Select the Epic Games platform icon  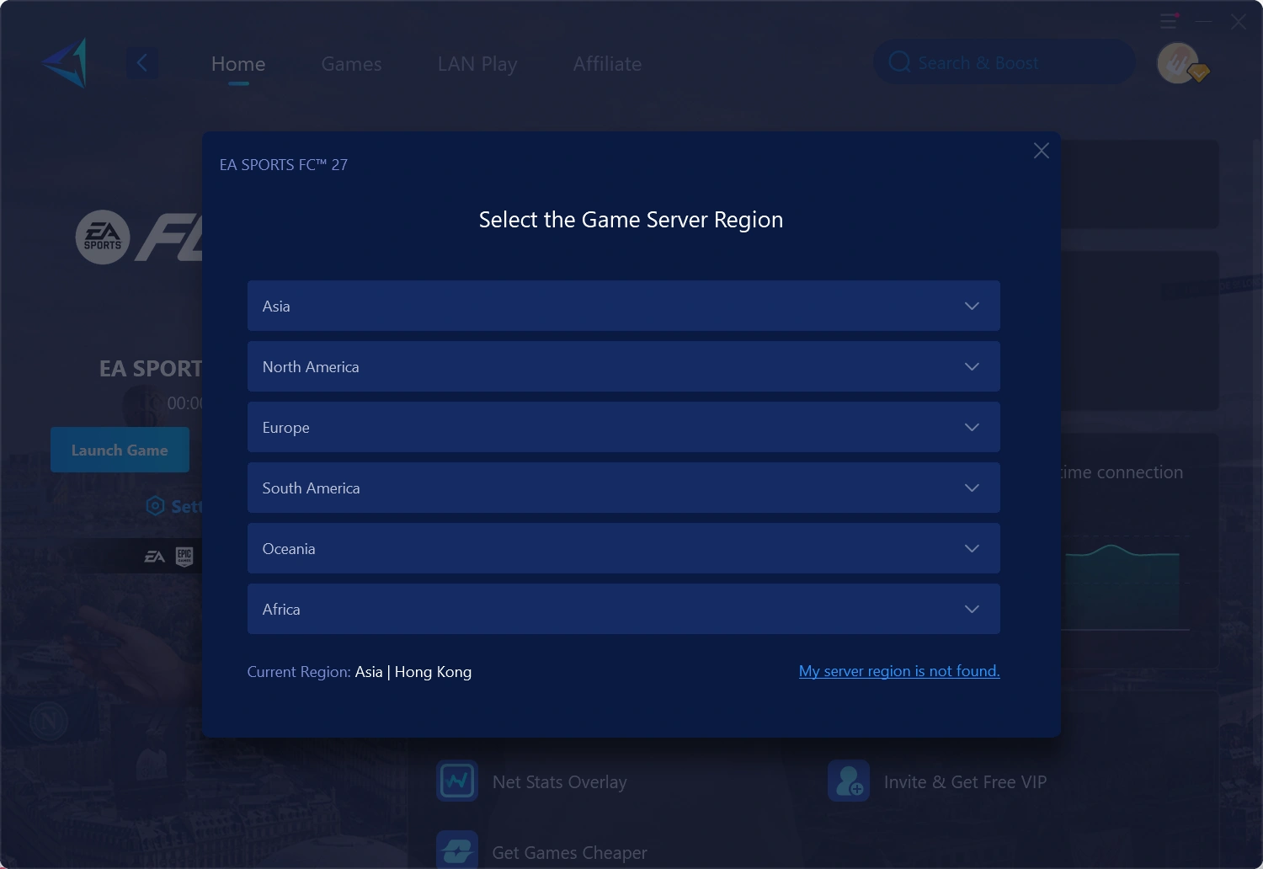184,557
